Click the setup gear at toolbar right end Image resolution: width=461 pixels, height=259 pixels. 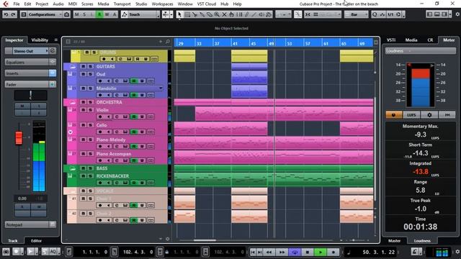click(x=457, y=14)
